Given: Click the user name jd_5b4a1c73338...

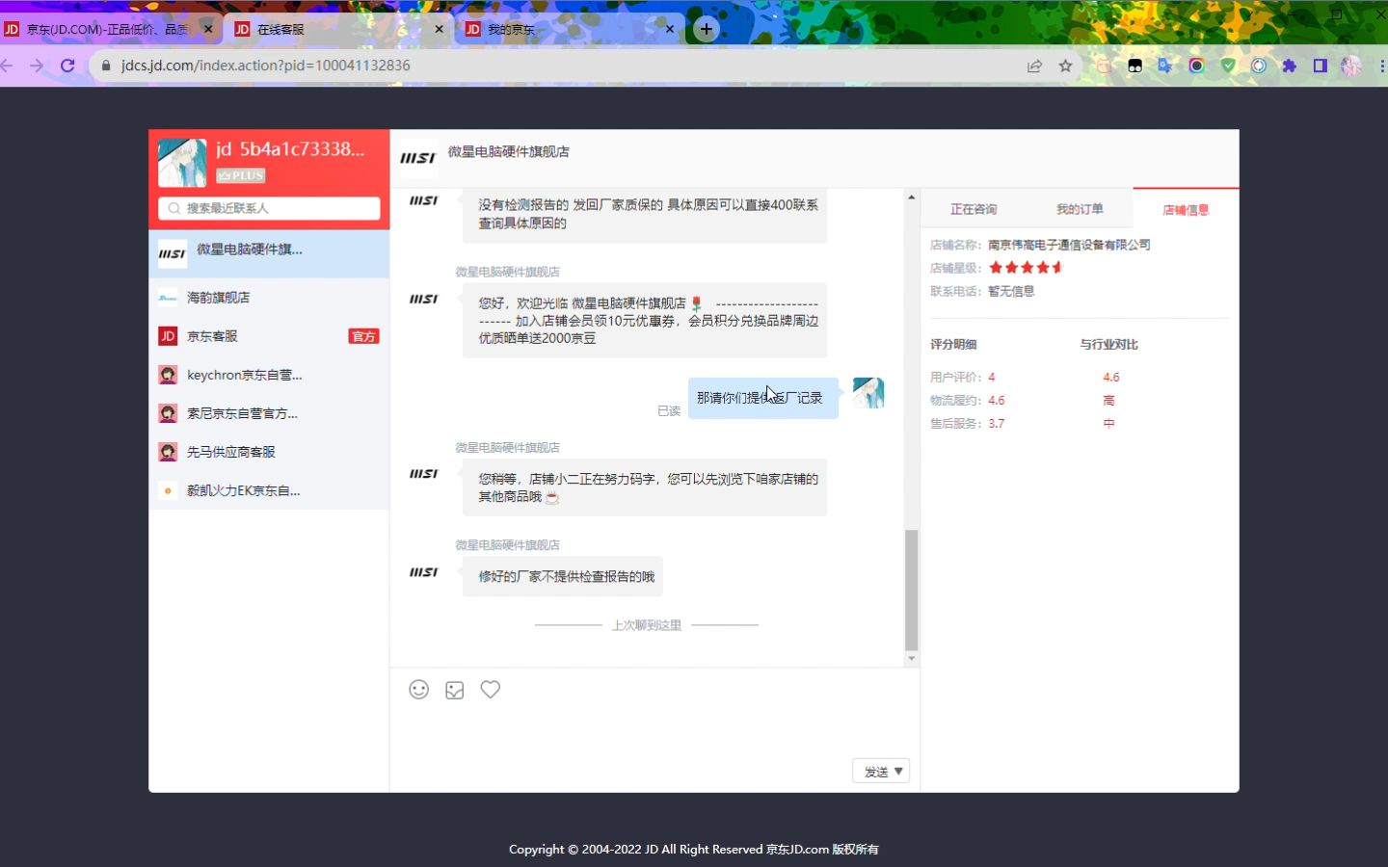Looking at the screenshot, I should tap(290, 149).
